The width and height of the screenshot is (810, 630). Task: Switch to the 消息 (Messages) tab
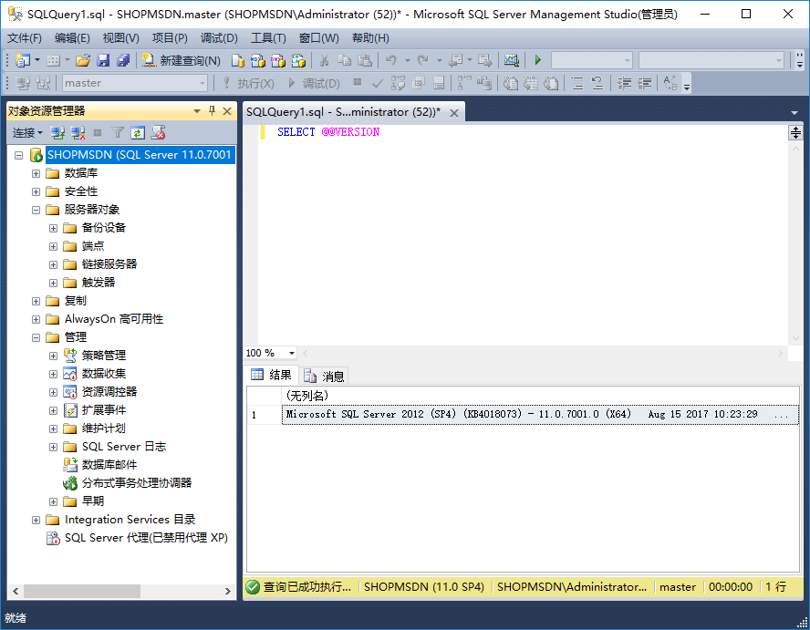pyautogui.click(x=325, y=376)
